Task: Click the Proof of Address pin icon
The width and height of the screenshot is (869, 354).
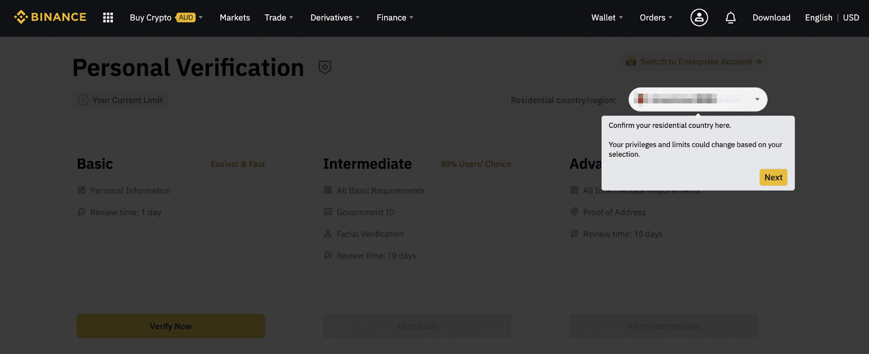Action: click(574, 212)
